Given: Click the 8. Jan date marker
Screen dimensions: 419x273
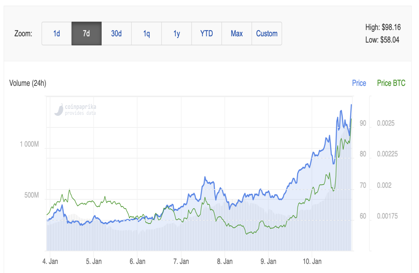Looking at the screenshot, I should (225, 261).
